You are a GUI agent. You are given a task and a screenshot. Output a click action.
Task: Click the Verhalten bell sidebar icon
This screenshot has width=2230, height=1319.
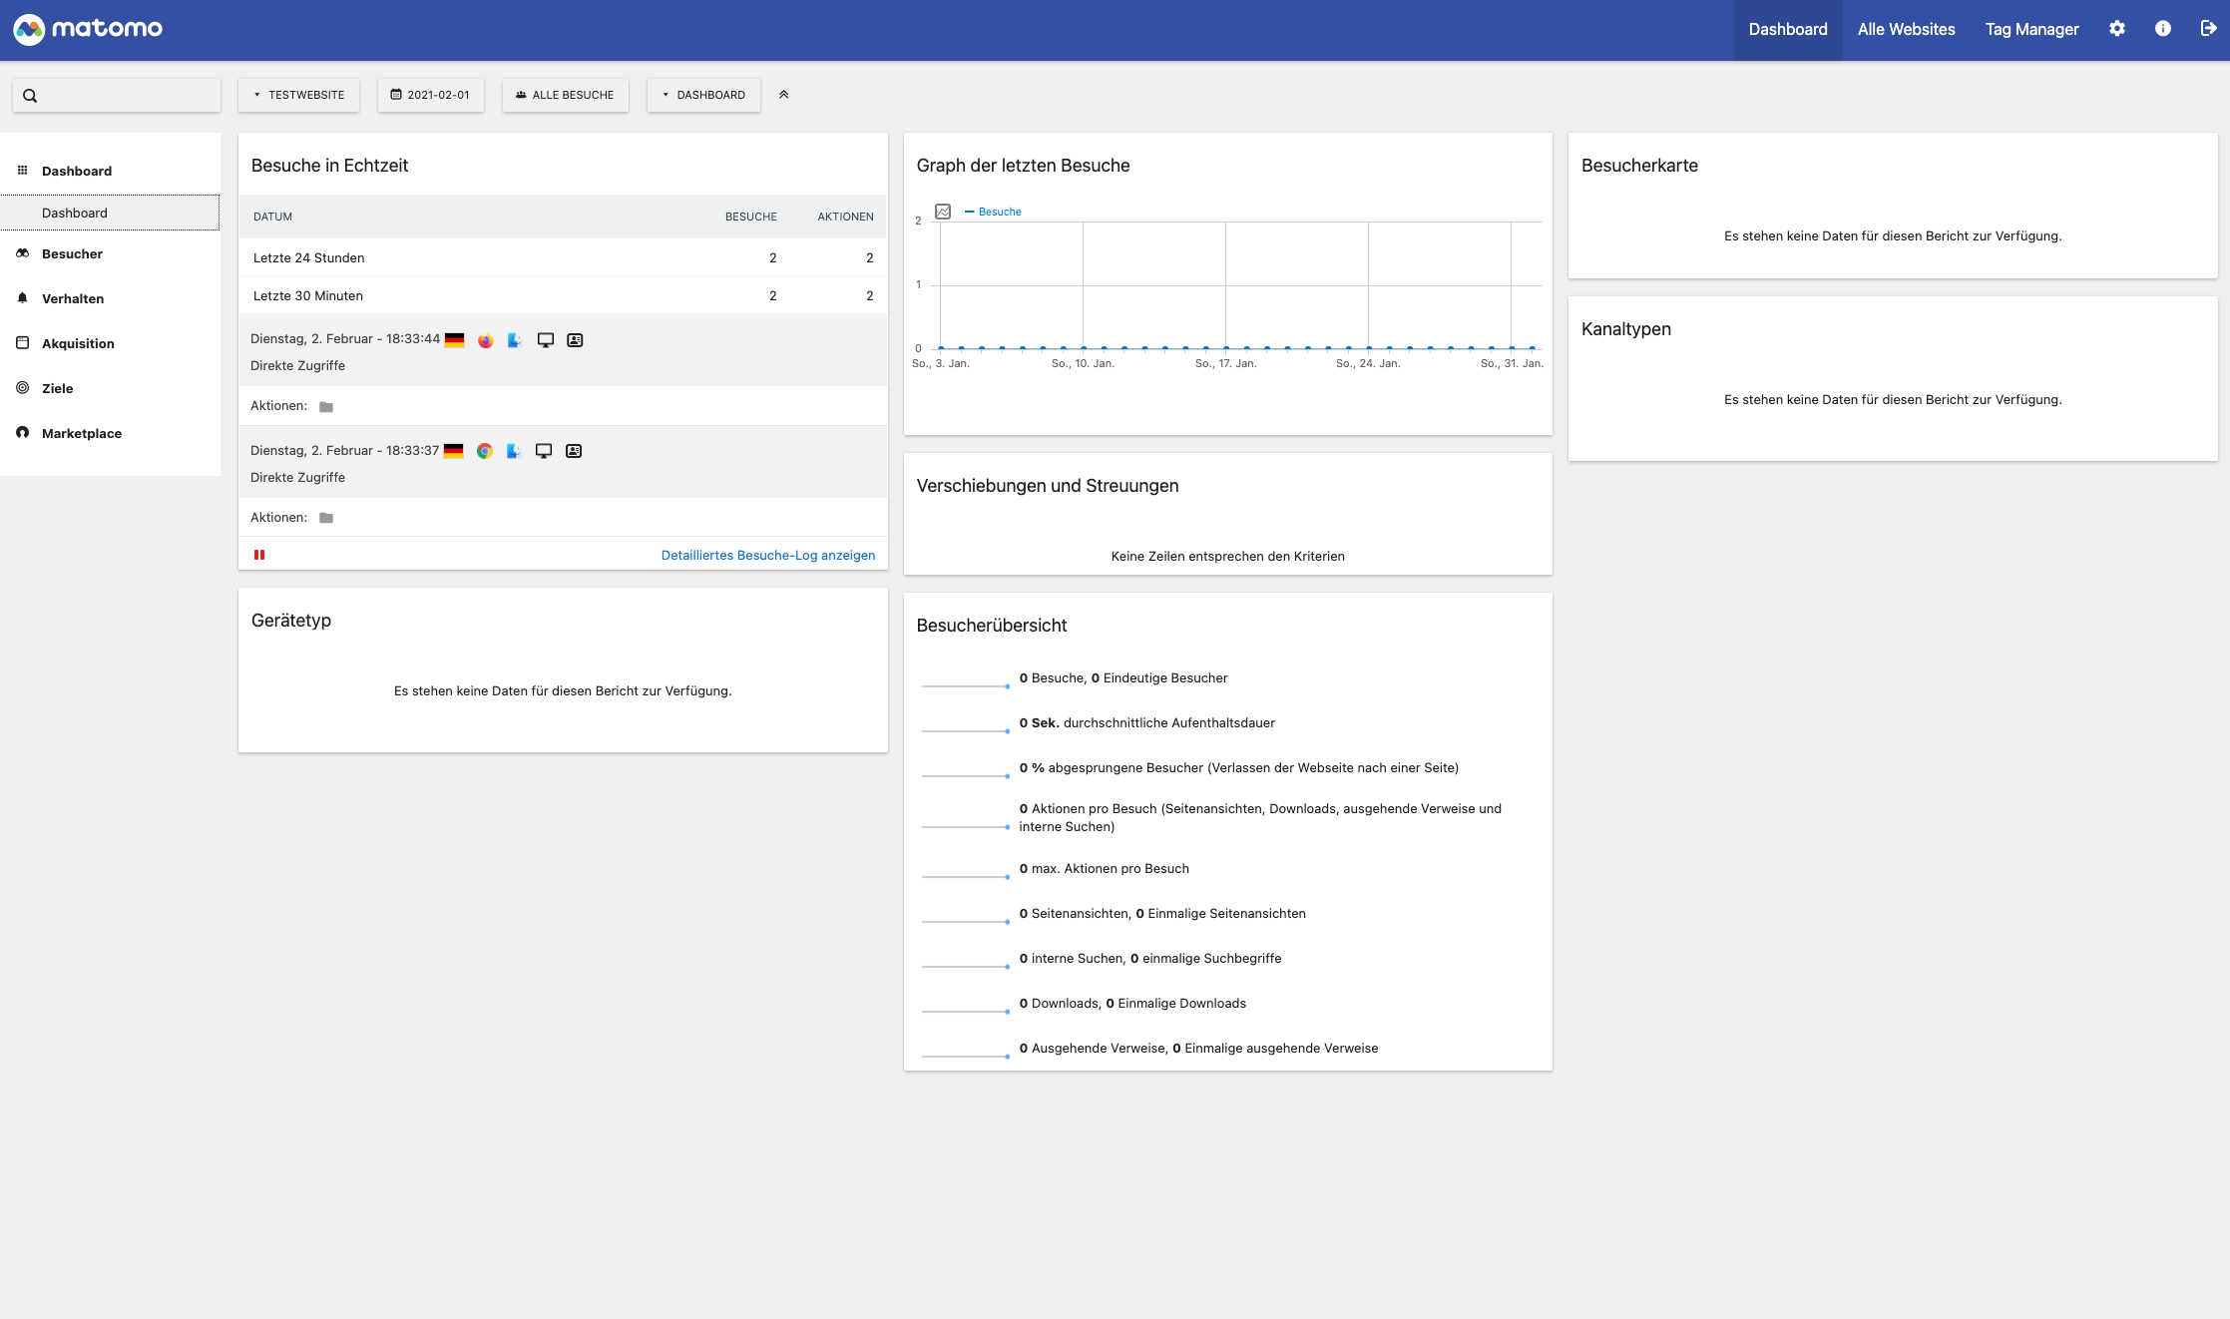tap(22, 298)
